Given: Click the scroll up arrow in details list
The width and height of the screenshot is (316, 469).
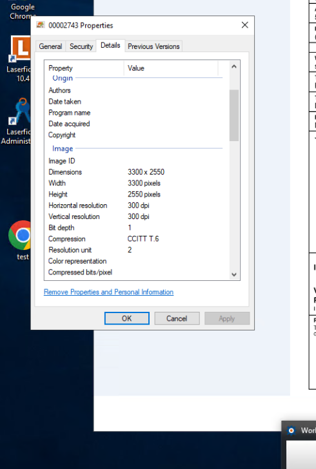Looking at the screenshot, I should pyautogui.click(x=234, y=67).
